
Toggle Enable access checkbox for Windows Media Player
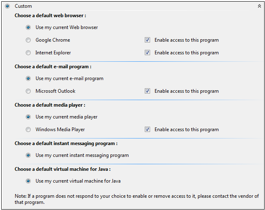(147, 130)
